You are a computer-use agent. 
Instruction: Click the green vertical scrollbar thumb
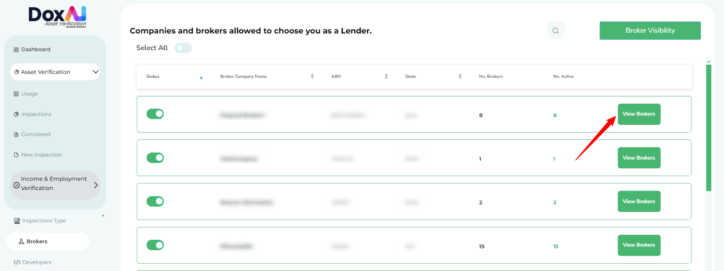pos(709,128)
